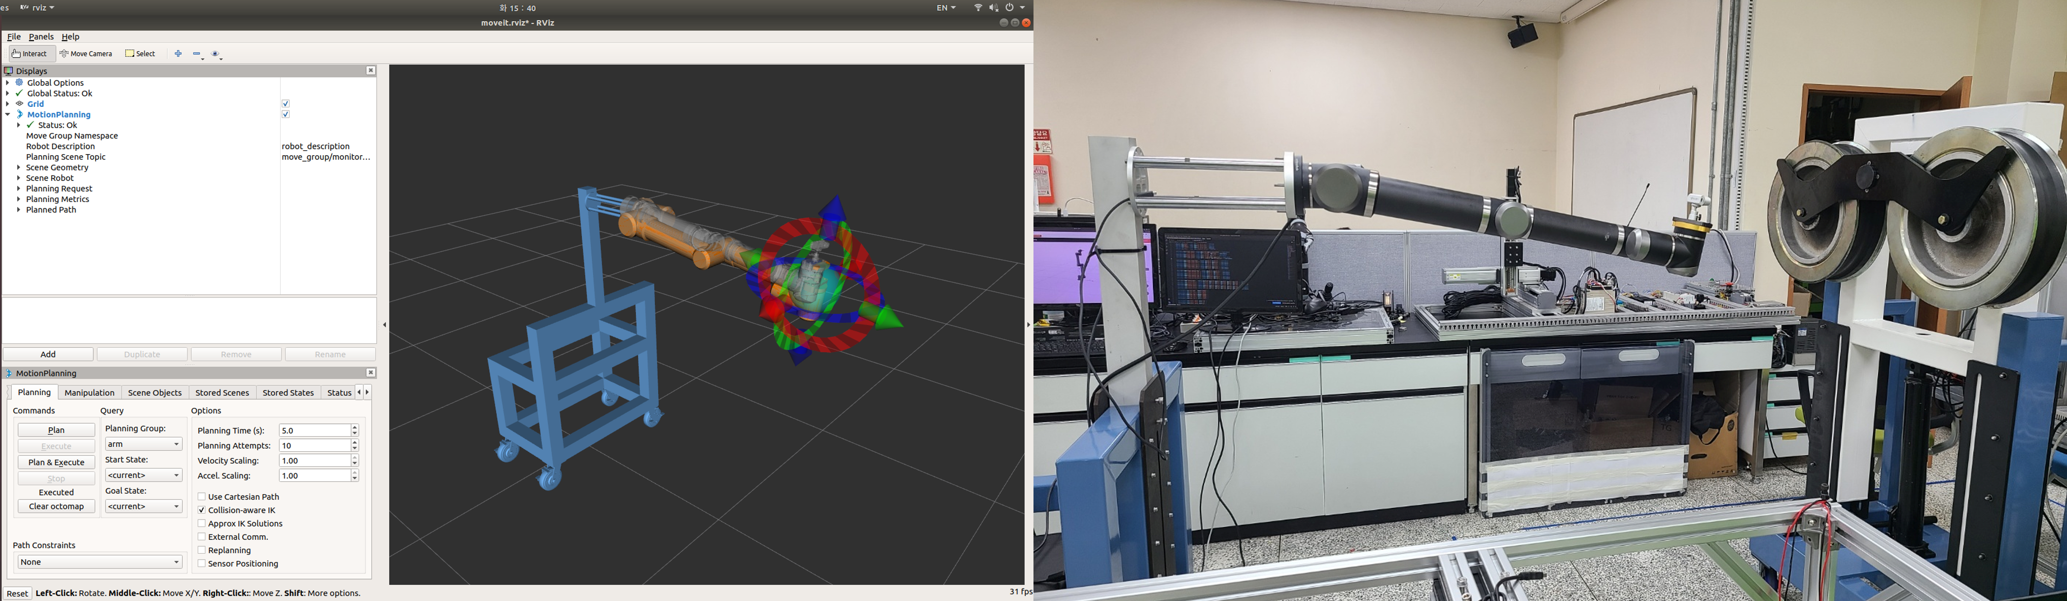
Task: Activate the Interact tool
Action: [x=30, y=54]
